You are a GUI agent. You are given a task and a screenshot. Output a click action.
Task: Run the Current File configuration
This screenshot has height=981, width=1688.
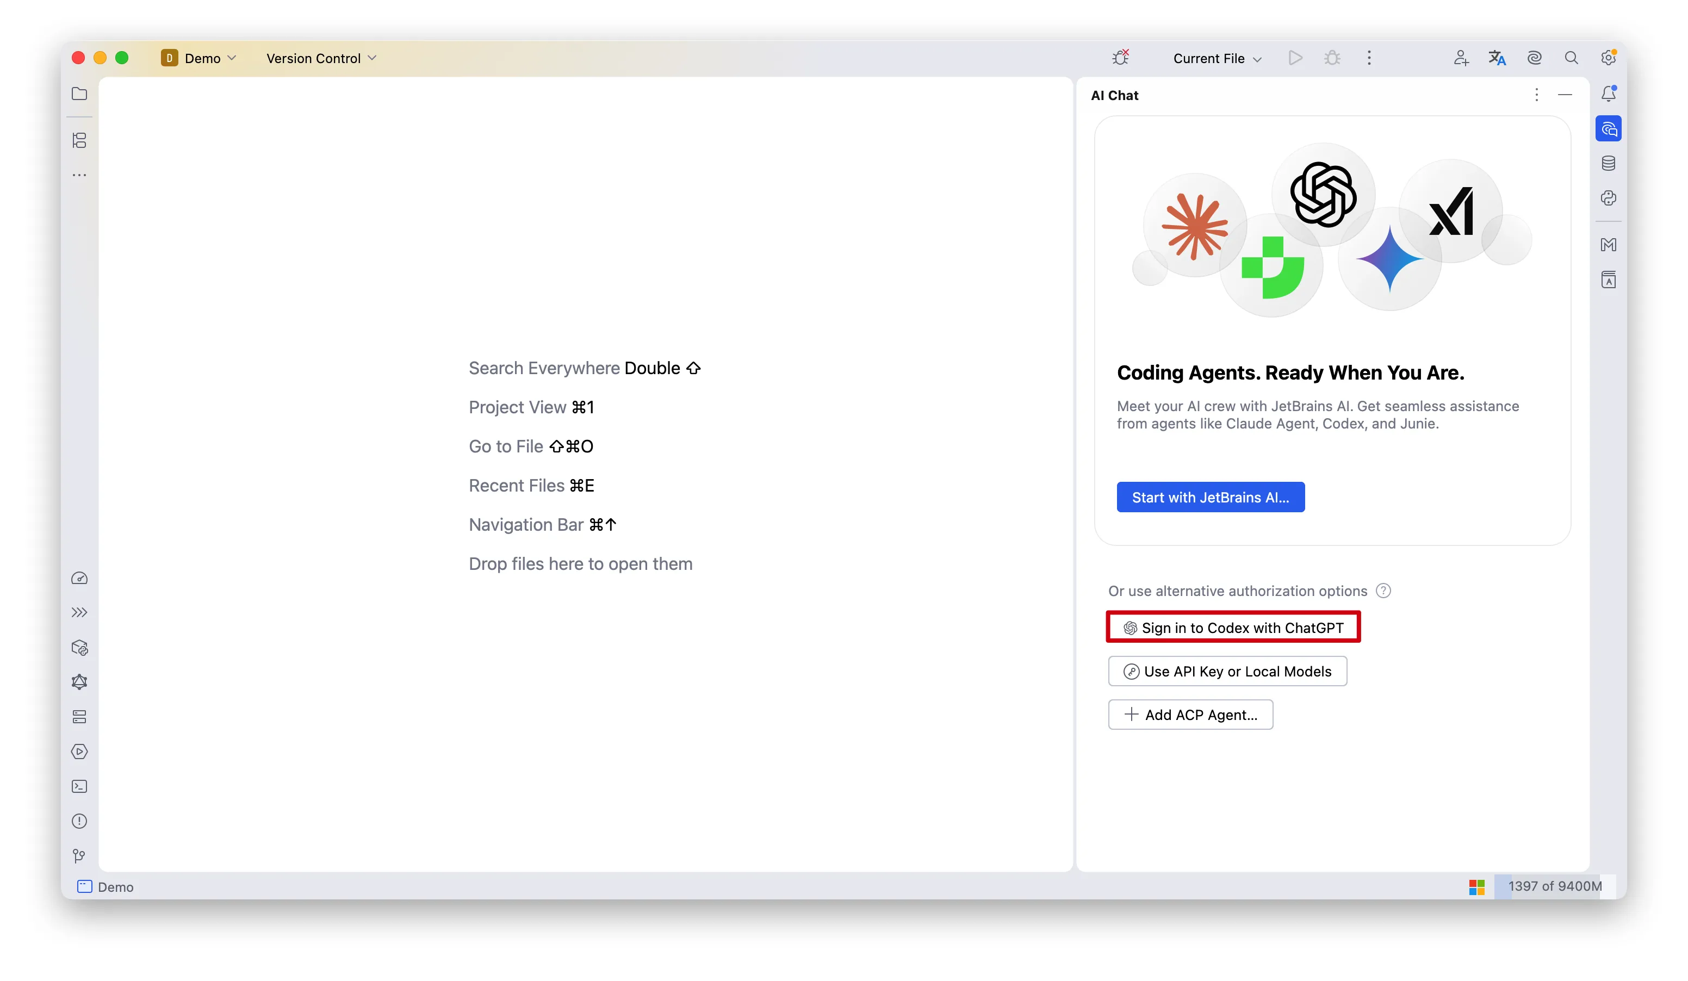[1295, 58]
